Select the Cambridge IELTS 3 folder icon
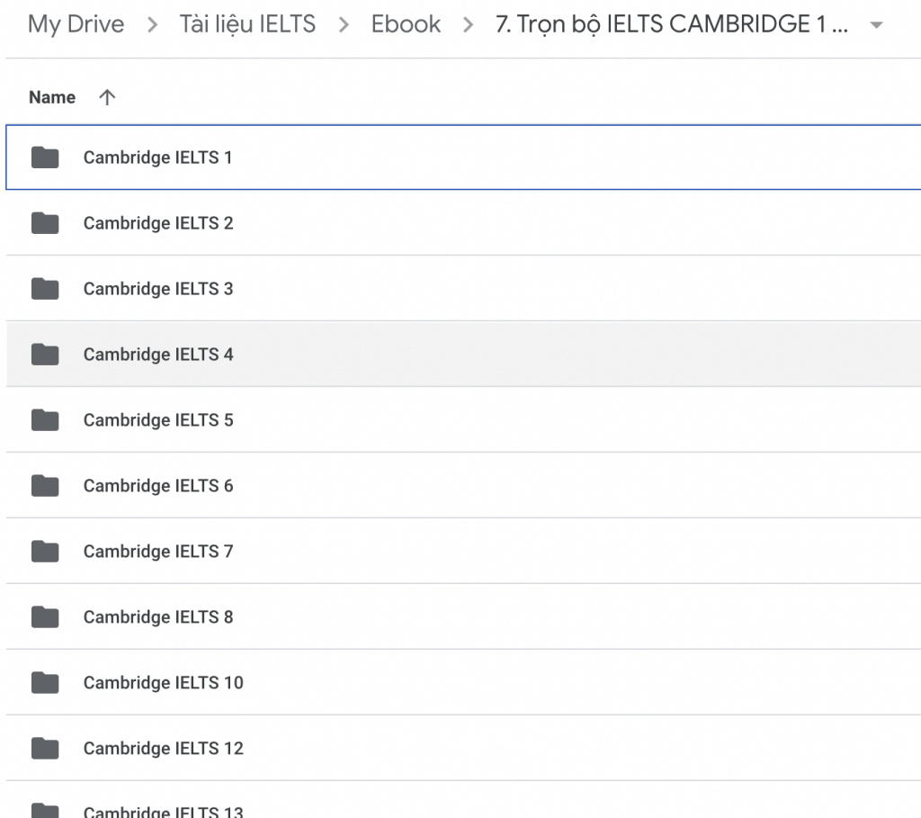921x818 pixels. pos(45,289)
